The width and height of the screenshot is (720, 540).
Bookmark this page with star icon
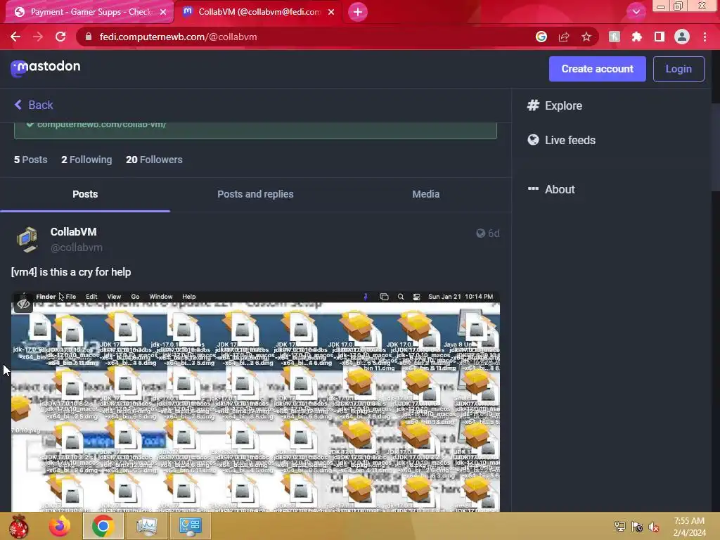[x=586, y=37]
